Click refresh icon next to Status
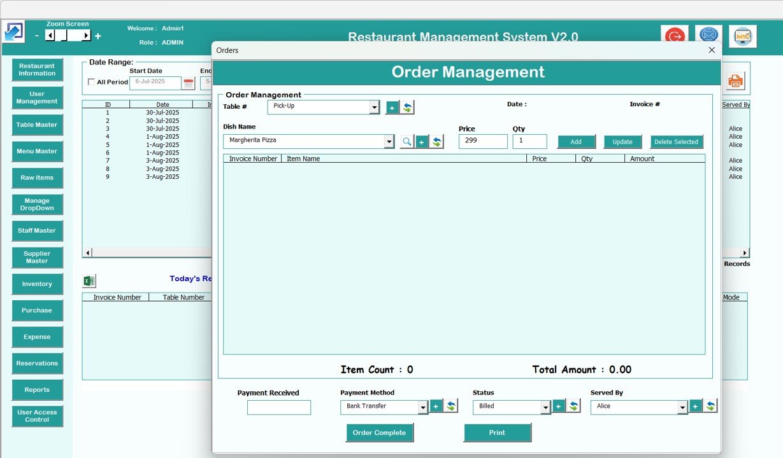This screenshot has width=783, height=458. [x=574, y=406]
